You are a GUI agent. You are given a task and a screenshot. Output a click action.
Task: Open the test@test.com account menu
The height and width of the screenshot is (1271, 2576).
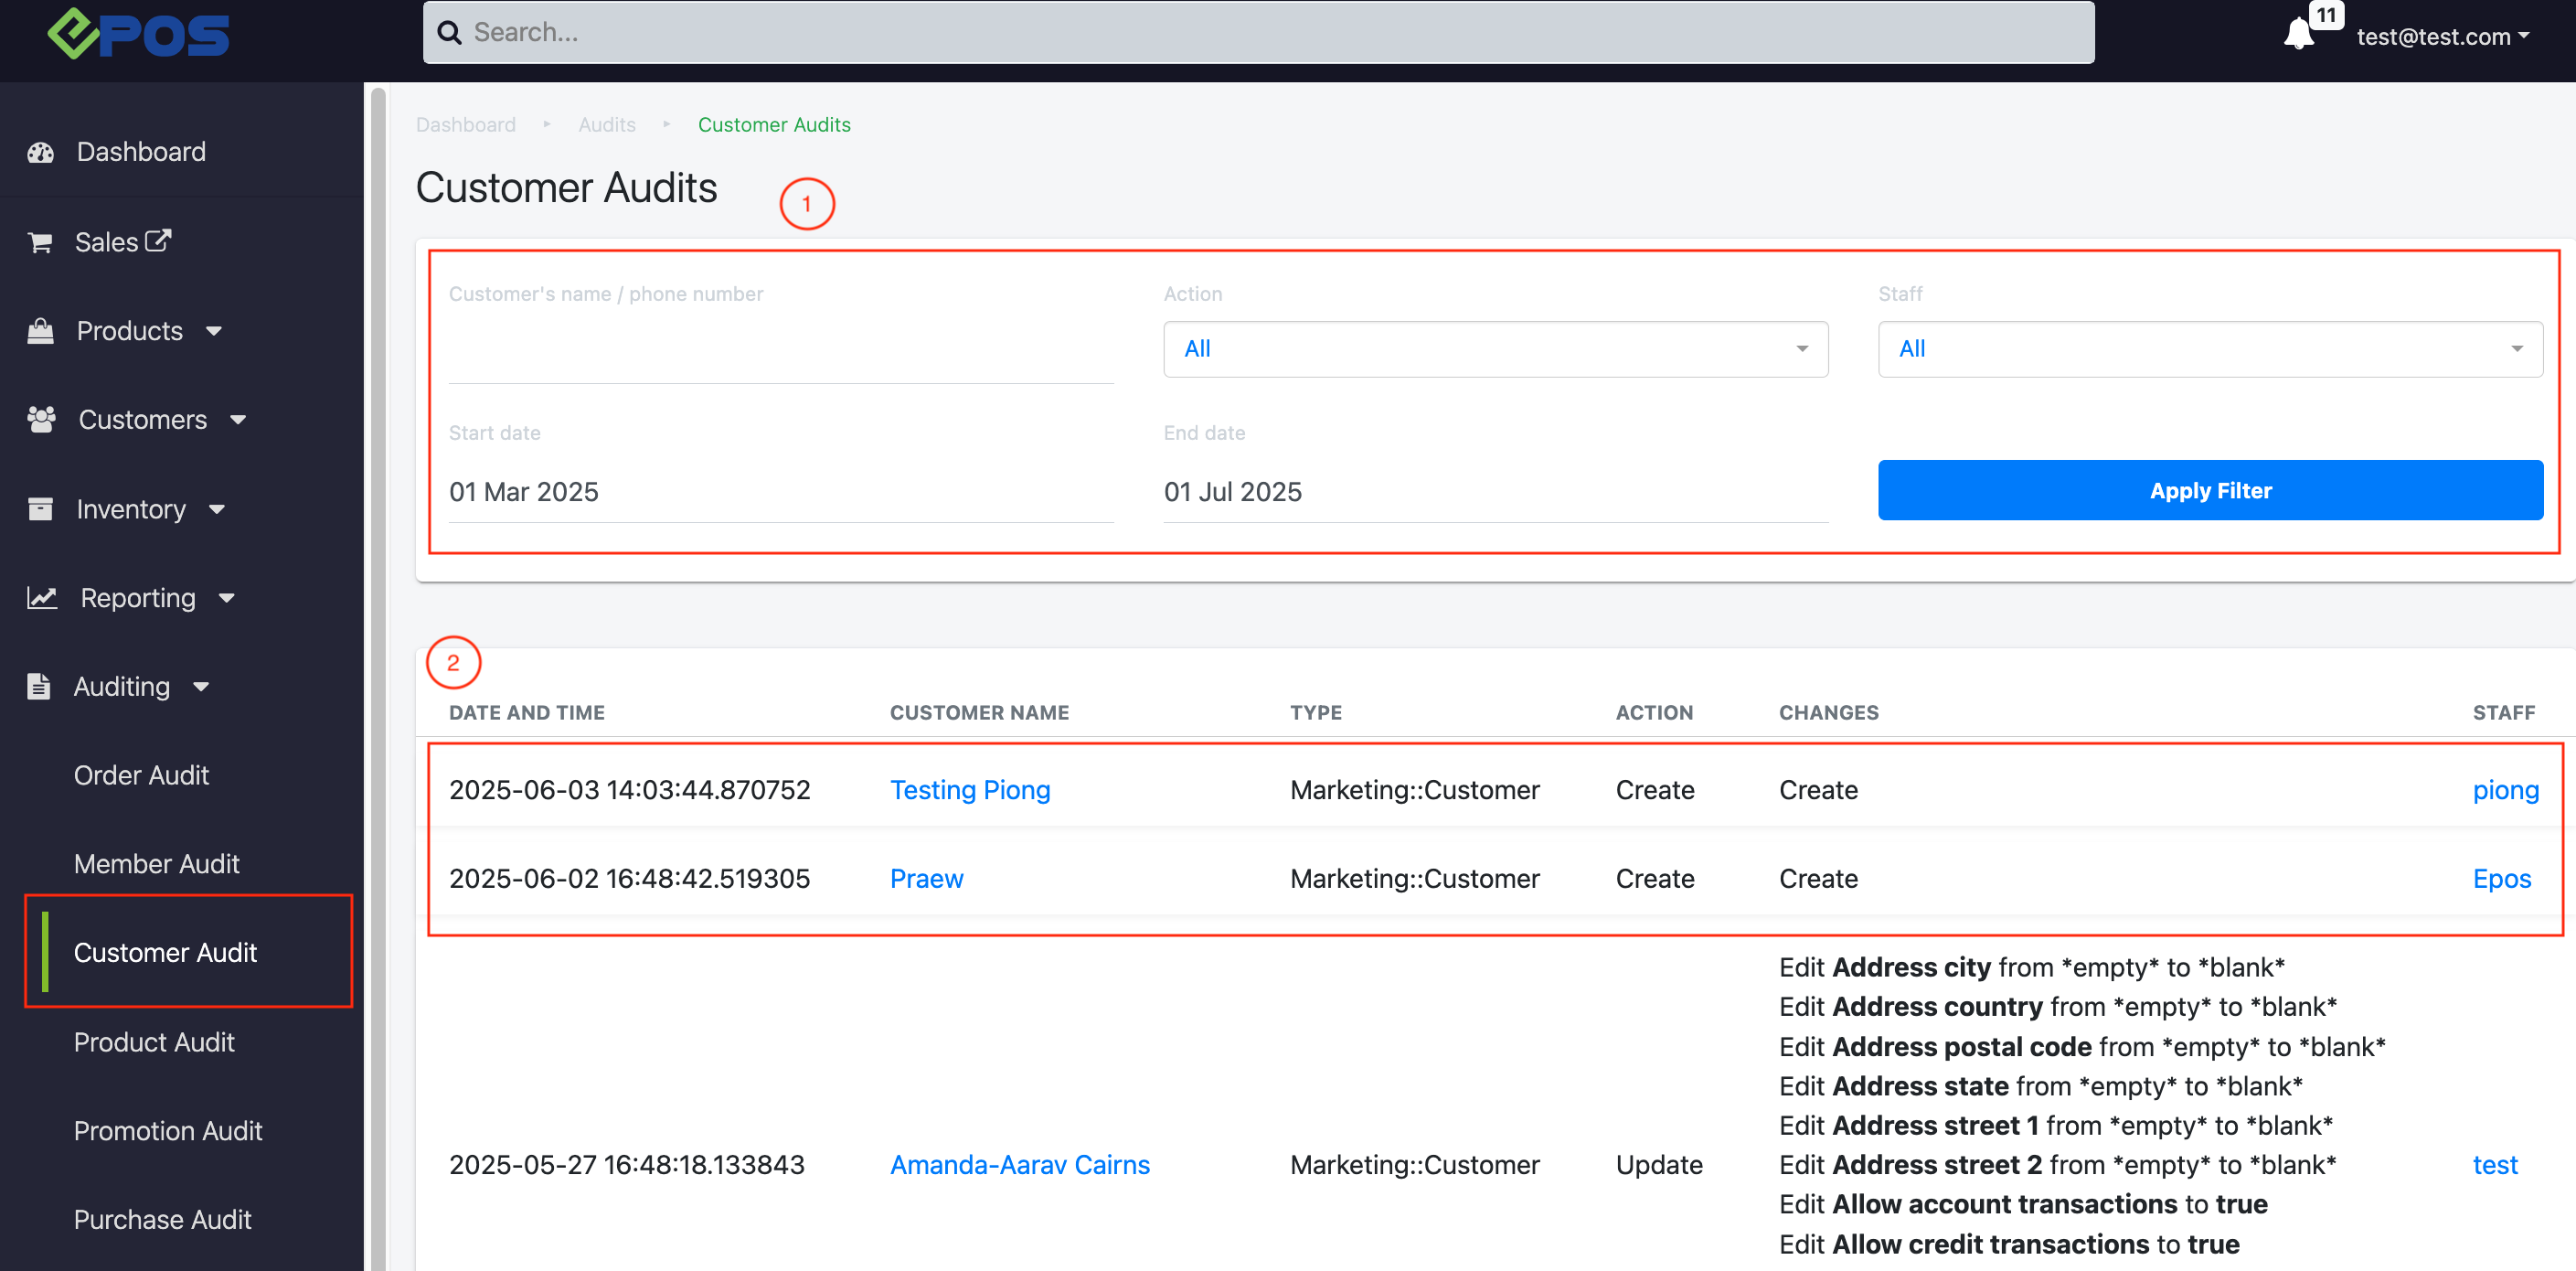point(2441,37)
